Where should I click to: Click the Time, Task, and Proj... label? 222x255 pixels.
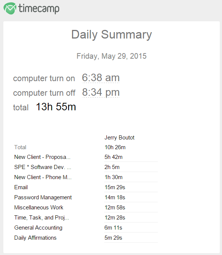point(41,218)
